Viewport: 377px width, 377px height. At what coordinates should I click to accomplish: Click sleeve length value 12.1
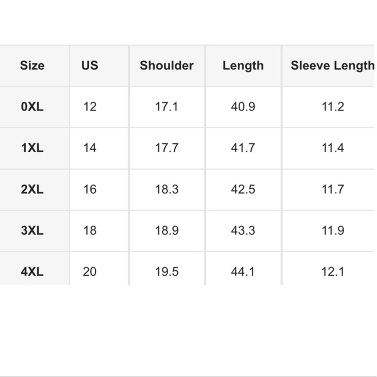pos(333,272)
